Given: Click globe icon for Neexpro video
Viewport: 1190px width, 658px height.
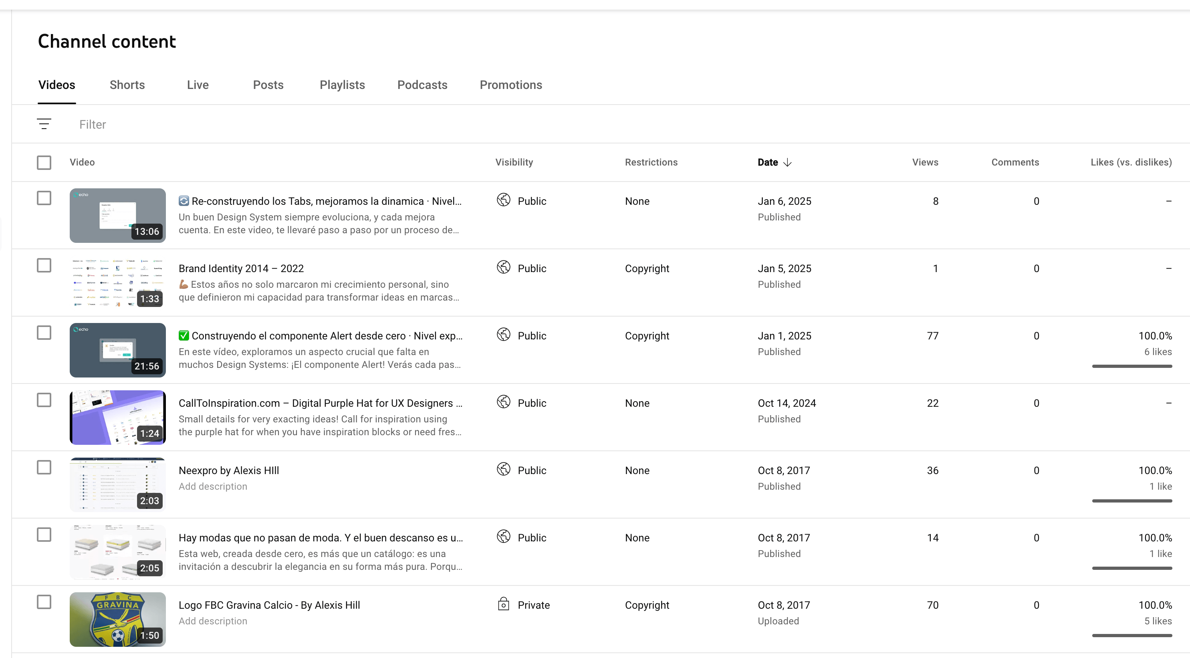Looking at the screenshot, I should click(504, 470).
